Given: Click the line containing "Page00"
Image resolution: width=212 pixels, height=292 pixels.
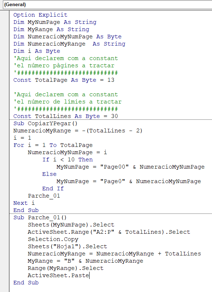Looking at the screenshot, I should (x=131, y=167).
